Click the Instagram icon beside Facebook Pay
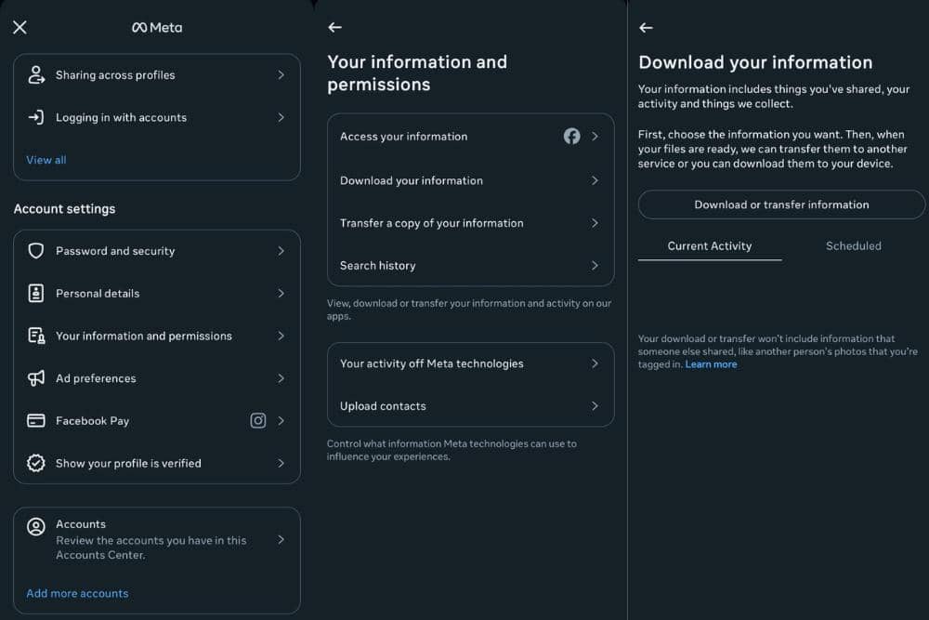The image size is (929, 620). coord(258,420)
